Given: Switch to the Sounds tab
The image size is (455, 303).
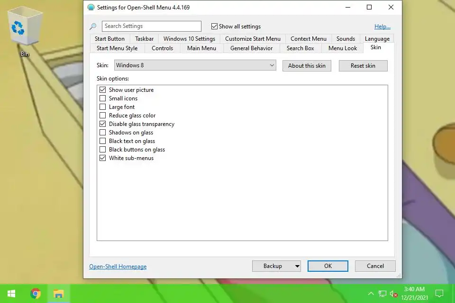Looking at the screenshot, I should click(x=346, y=38).
